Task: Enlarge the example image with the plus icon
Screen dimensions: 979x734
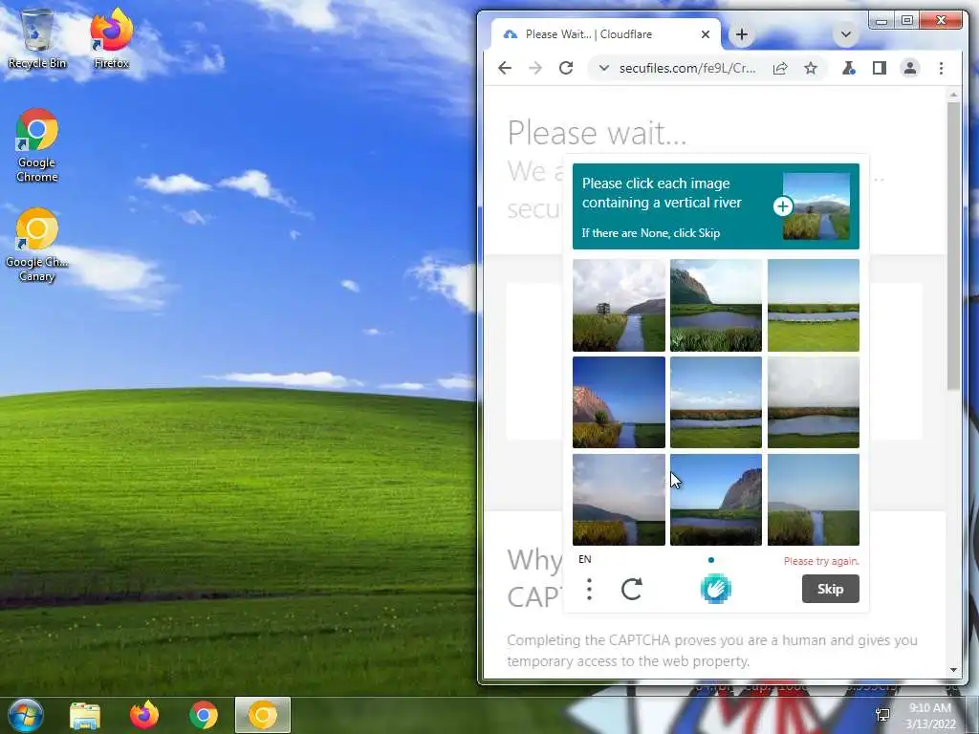Action: tap(783, 206)
